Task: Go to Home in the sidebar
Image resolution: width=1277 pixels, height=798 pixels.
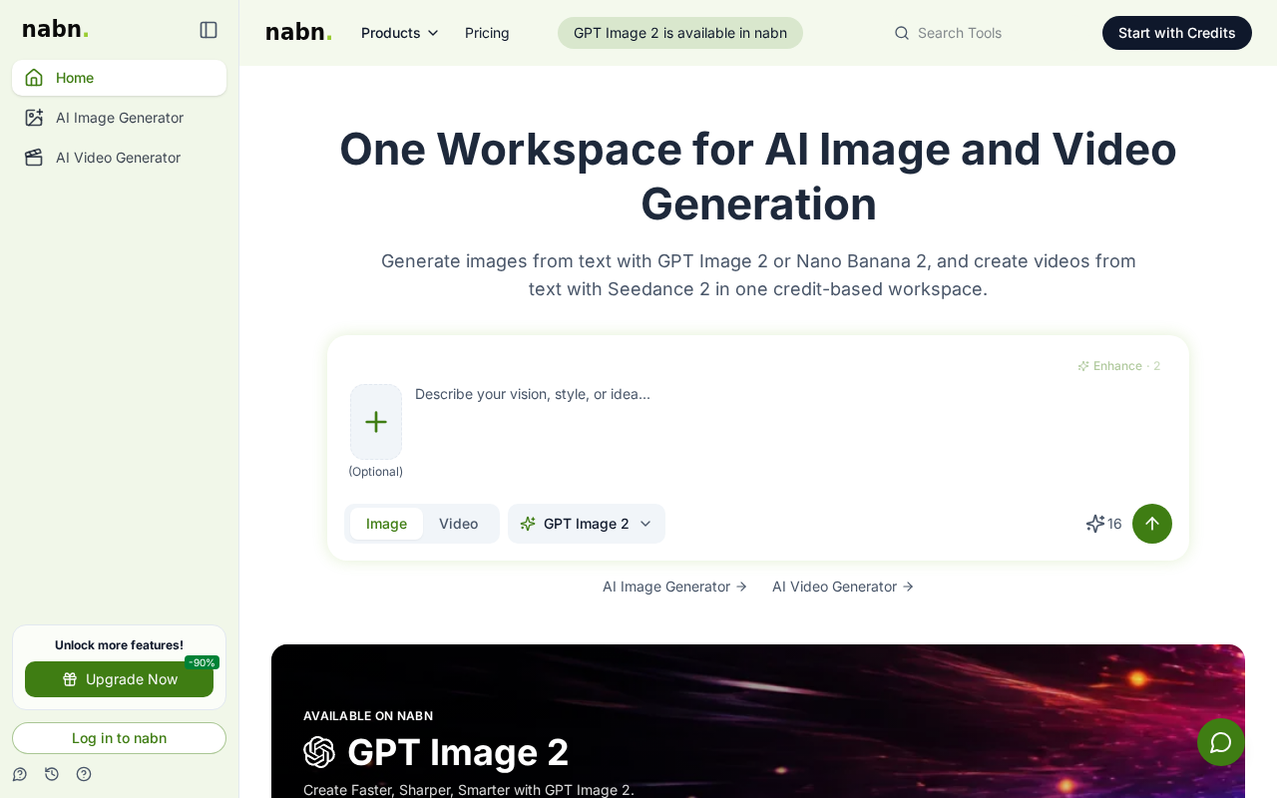Action: pos(120,78)
